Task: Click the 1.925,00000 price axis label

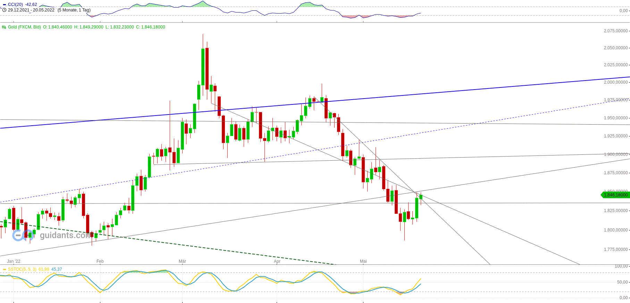Action: [x=616, y=136]
